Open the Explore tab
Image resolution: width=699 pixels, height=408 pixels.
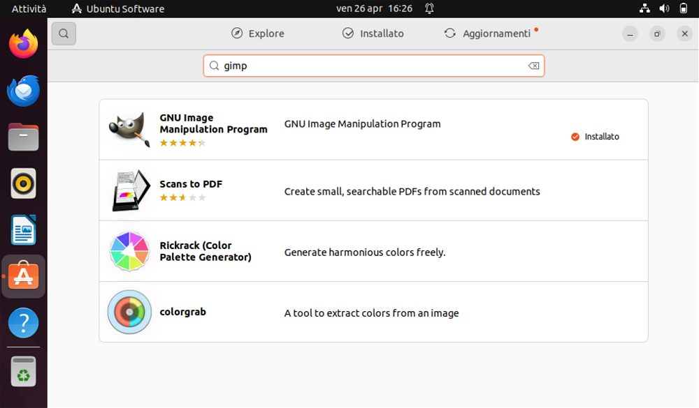click(258, 33)
